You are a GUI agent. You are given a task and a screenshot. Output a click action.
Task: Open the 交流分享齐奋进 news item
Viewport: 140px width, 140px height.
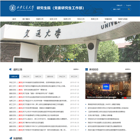click(100, 115)
